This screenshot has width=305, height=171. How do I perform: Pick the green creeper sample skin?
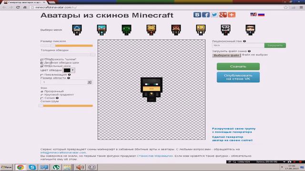tap(126, 30)
